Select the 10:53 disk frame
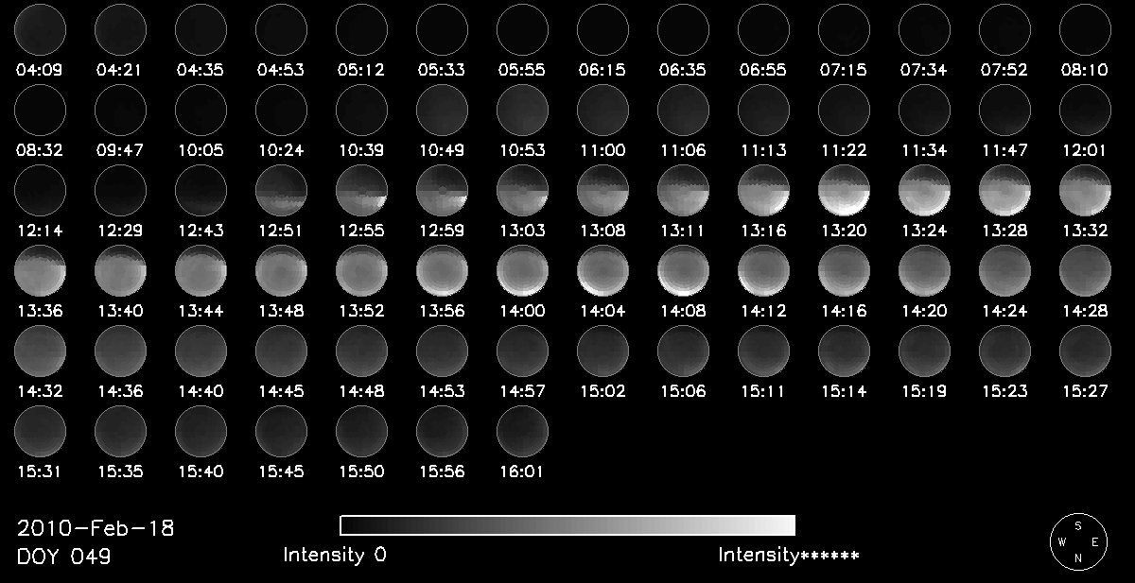 [x=522, y=110]
